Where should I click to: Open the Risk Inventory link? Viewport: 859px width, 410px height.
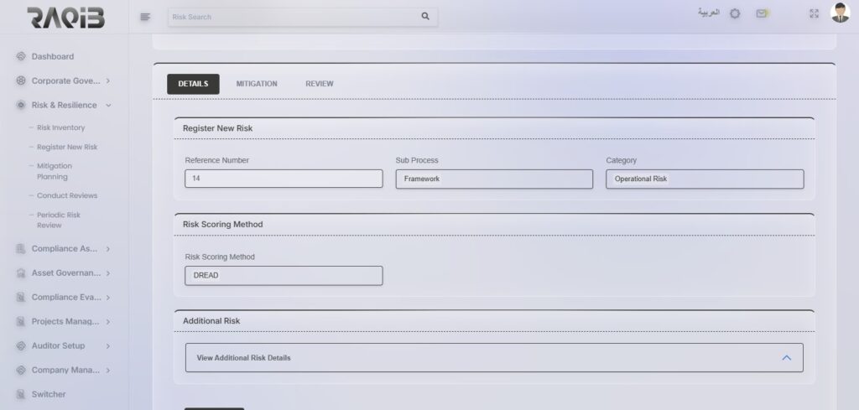coord(60,127)
